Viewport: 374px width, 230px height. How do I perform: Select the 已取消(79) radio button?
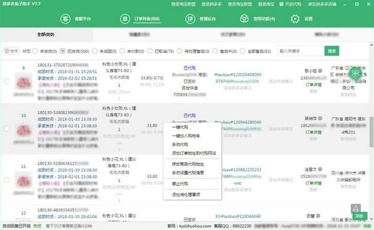point(150,51)
